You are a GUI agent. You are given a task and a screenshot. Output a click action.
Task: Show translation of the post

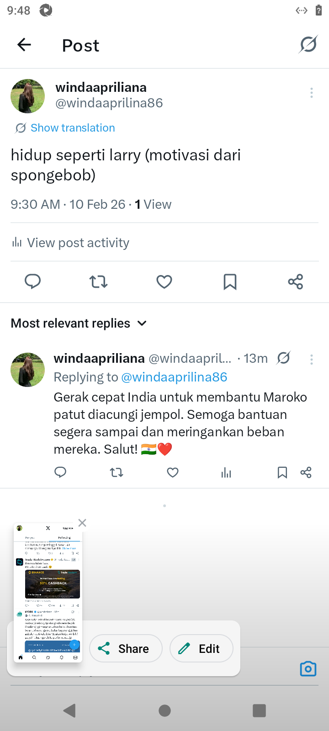pyautogui.click(x=73, y=128)
